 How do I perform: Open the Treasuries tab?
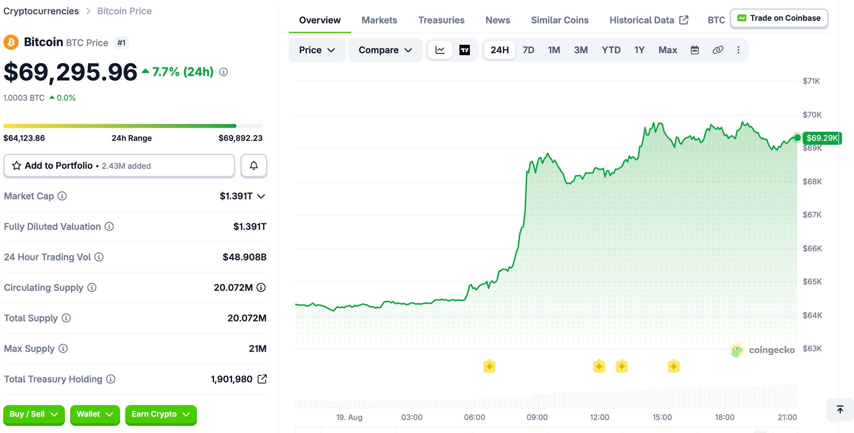441,20
